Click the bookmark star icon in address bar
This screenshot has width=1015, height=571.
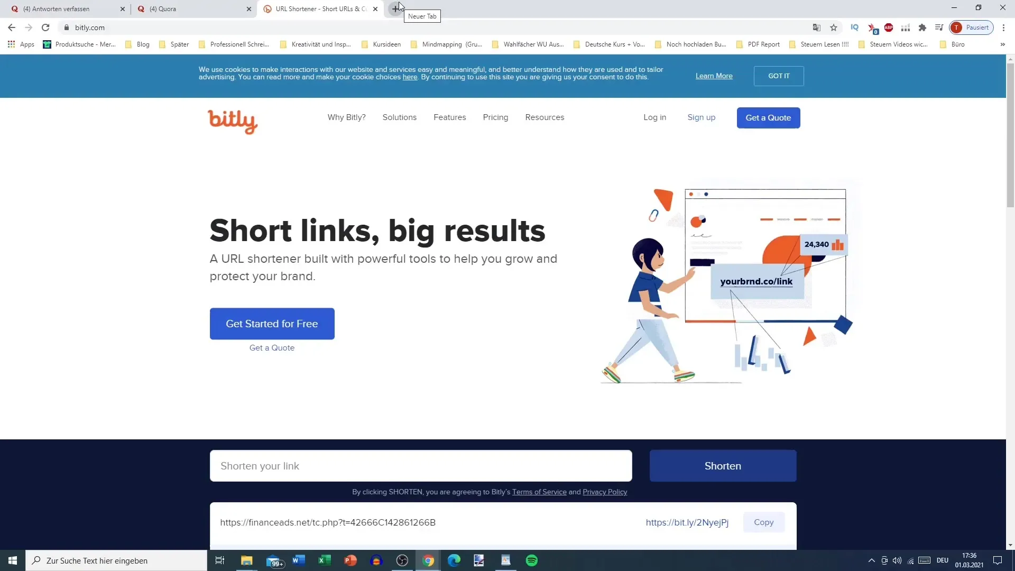pyautogui.click(x=834, y=27)
